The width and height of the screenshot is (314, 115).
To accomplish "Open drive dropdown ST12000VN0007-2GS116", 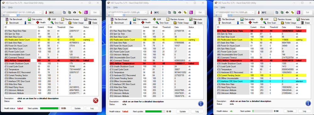I will (235, 12).
